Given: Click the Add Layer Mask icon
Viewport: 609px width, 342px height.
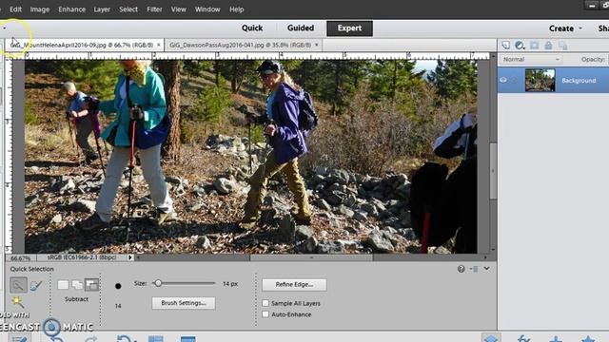Looking at the screenshot, I should click(x=535, y=46).
